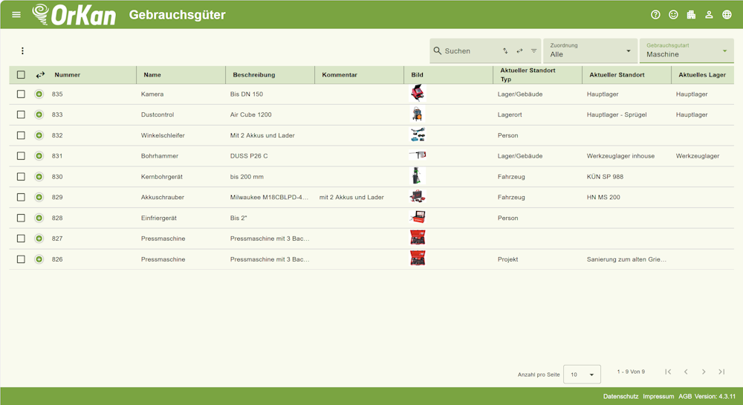Click the 'DUSS P26 C' description cell
This screenshot has width=743, height=405.
click(x=249, y=156)
